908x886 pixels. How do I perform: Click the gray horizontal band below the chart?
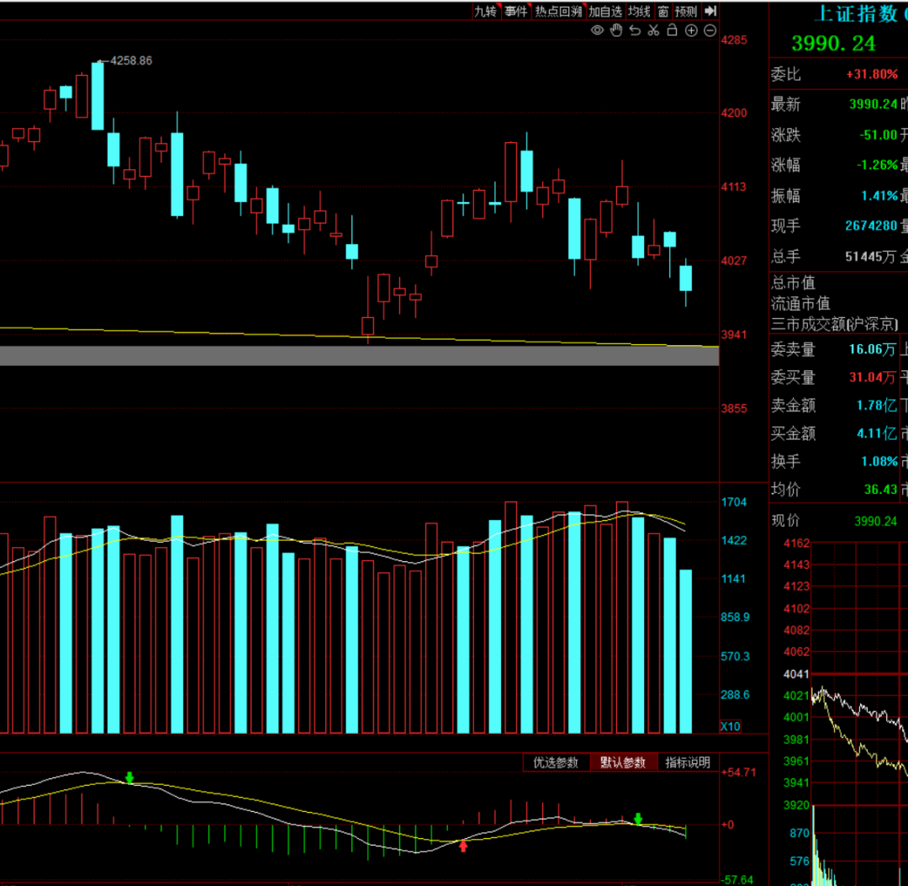coord(360,356)
